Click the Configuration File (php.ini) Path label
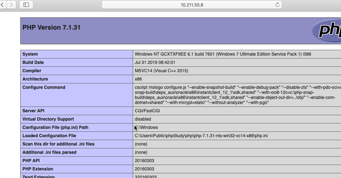This screenshot has height=178, width=341. [55, 127]
